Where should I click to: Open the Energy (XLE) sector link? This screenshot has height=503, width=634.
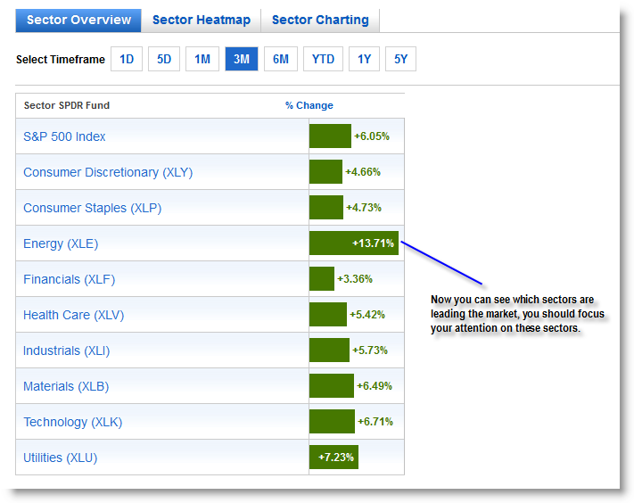61,243
